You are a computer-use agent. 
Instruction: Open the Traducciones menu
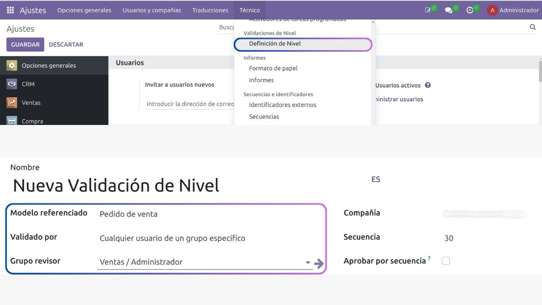coord(210,10)
